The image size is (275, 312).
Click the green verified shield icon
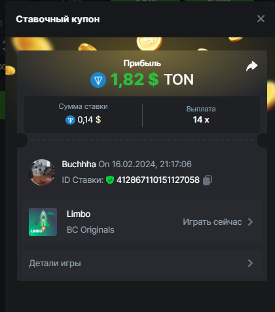tap(110, 180)
